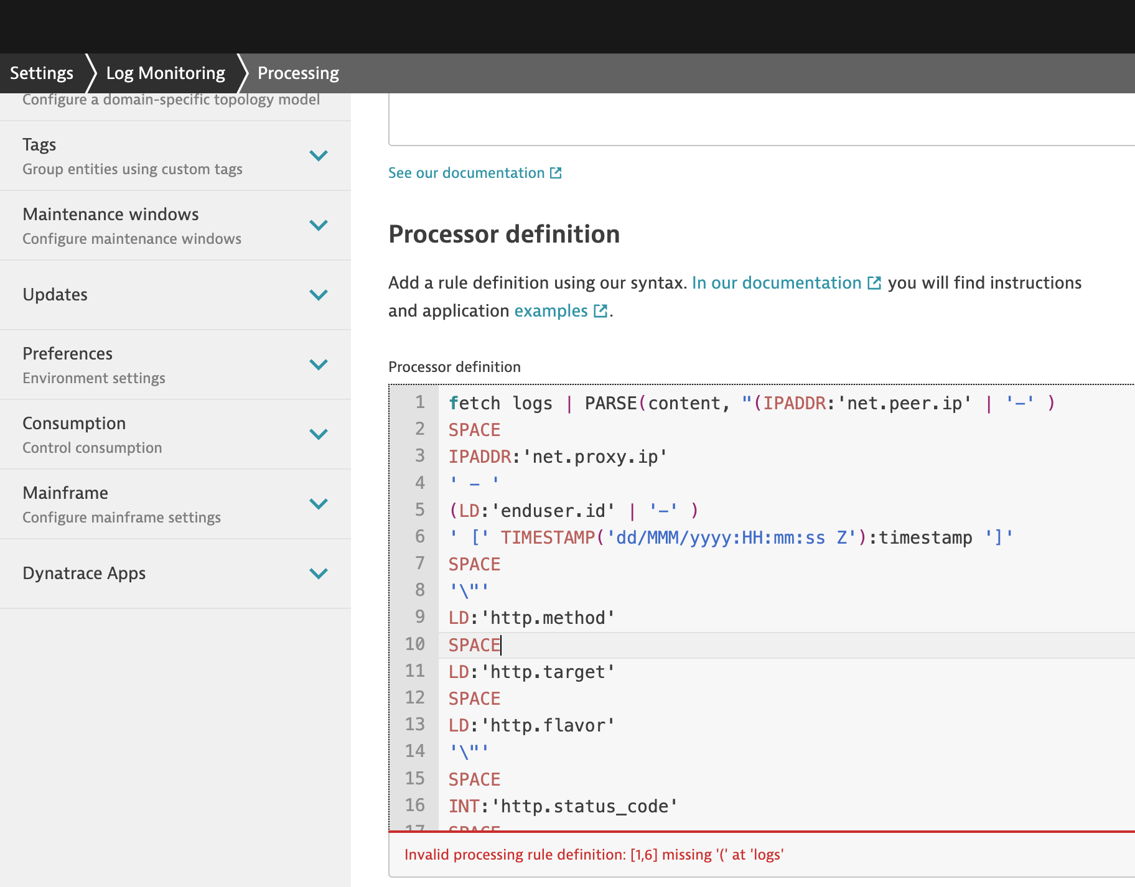The width and height of the screenshot is (1135, 887).
Task: Expand the Updates section chevron
Action: click(x=319, y=295)
